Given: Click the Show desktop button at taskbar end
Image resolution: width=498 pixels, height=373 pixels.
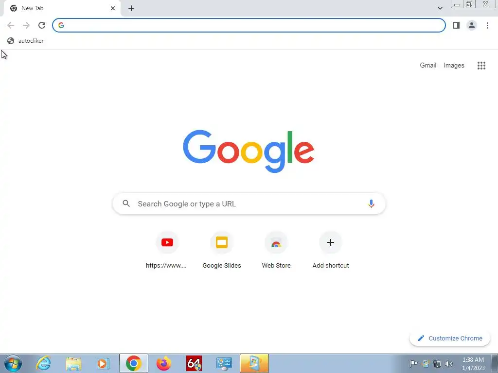Looking at the screenshot, I should point(495,363).
